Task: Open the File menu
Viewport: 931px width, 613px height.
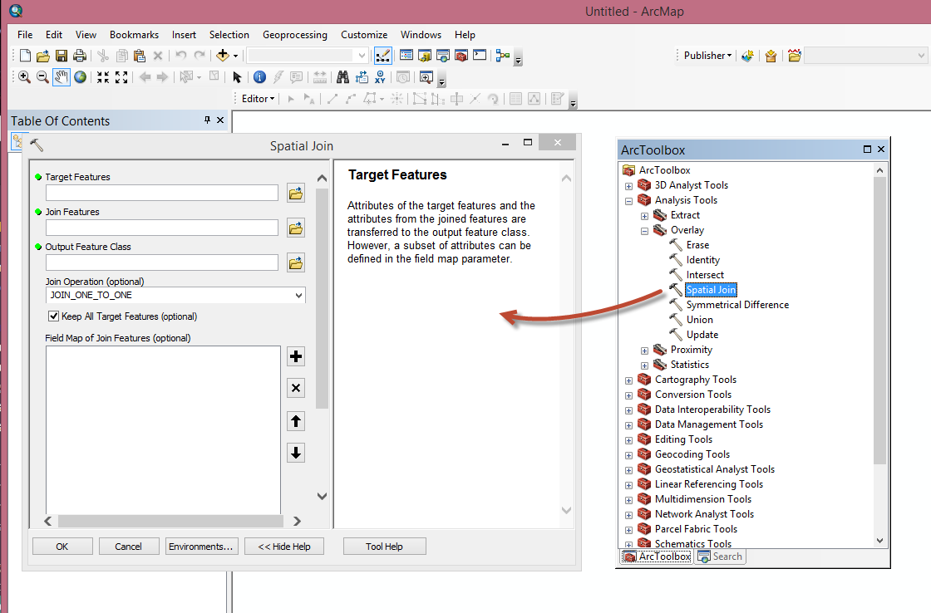Action: [x=25, y=35]
